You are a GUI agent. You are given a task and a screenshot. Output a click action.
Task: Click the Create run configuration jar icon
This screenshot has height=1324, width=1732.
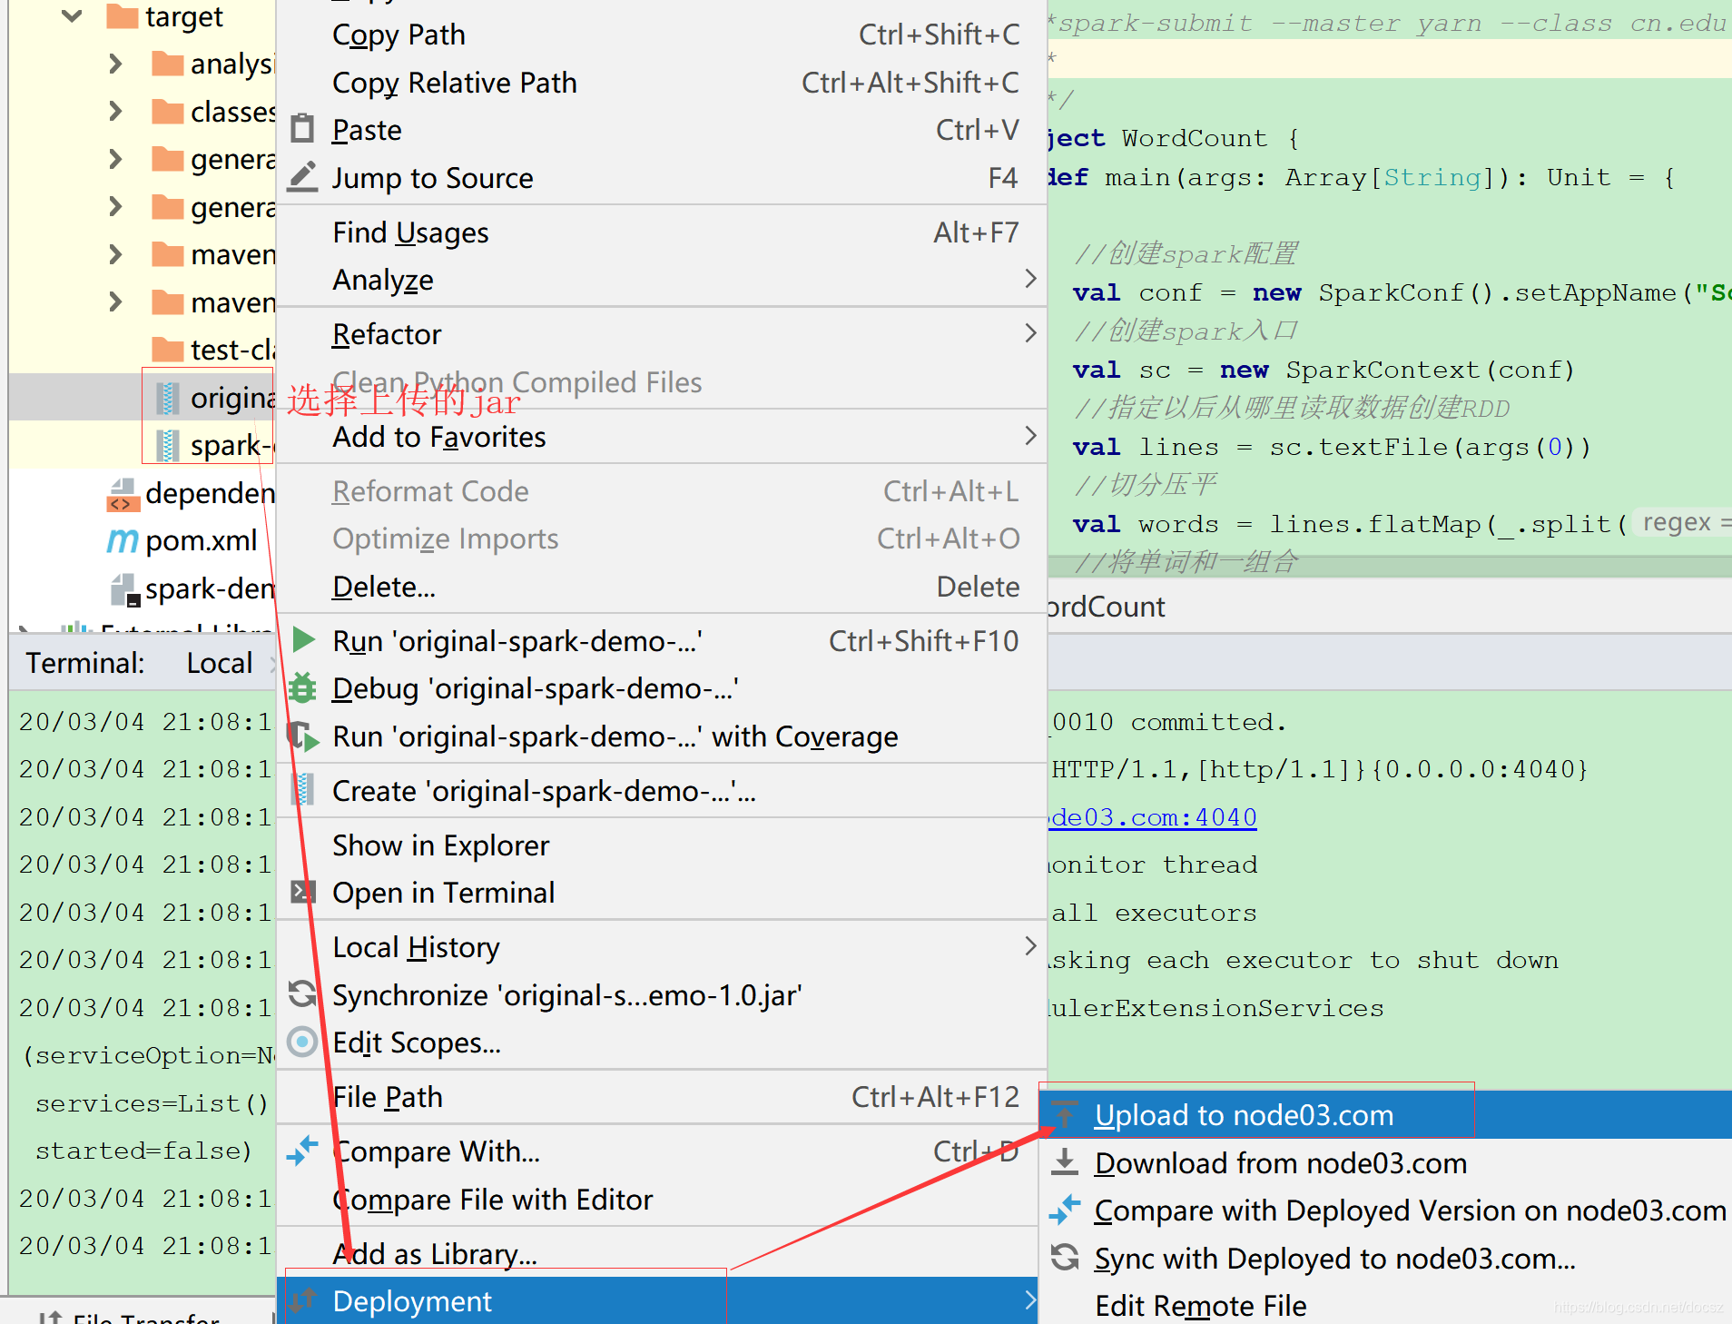coord(302,790)
